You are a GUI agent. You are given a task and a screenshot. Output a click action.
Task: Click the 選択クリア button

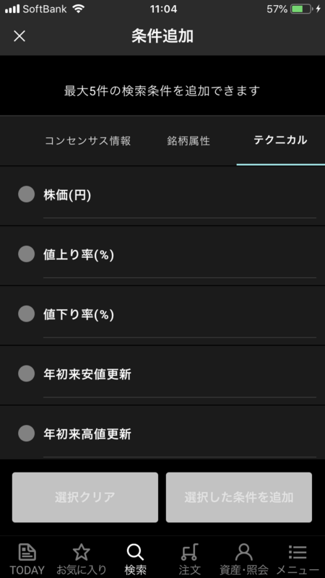point(85,497)
